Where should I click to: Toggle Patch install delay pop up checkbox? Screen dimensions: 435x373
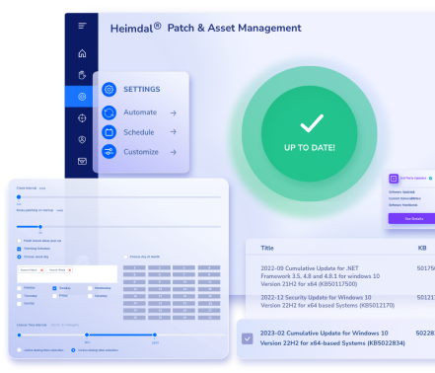tap(19, 241)
